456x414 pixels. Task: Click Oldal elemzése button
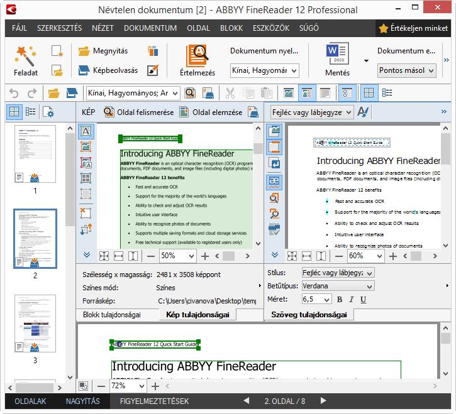(x=211, y=112)
